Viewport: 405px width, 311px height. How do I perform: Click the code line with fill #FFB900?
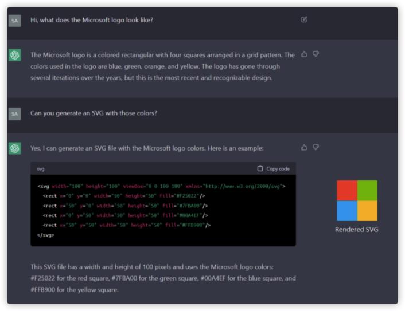(x=127, y=225)
